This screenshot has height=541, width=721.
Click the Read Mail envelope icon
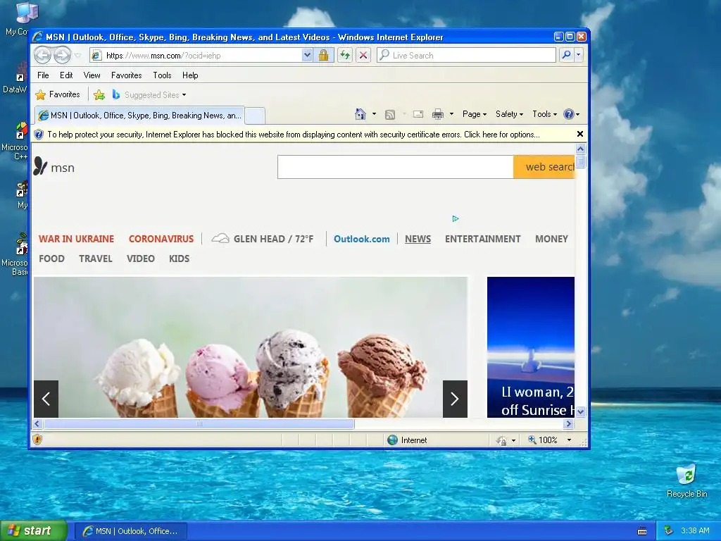click(x=418, y=114)
